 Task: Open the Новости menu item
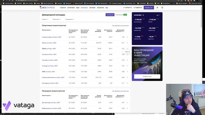point(63,8)
